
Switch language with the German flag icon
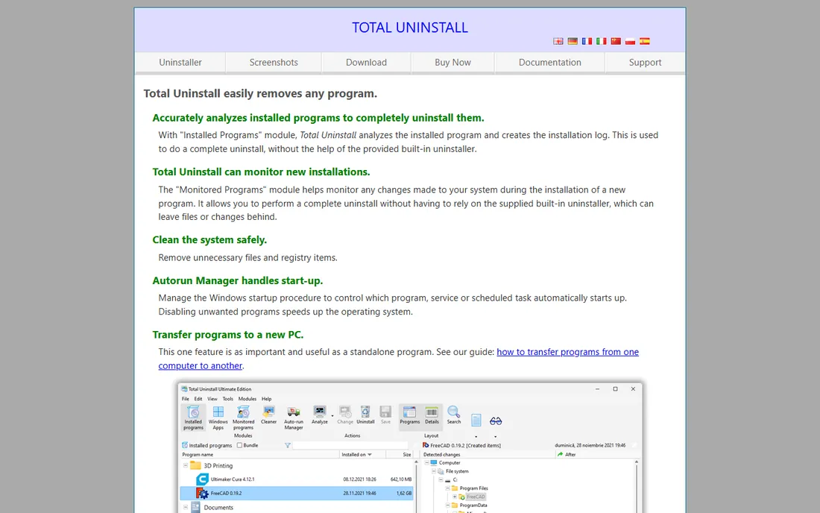click(573, 41)
